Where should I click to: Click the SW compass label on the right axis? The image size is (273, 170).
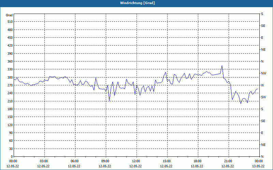[x=263, y=97]
